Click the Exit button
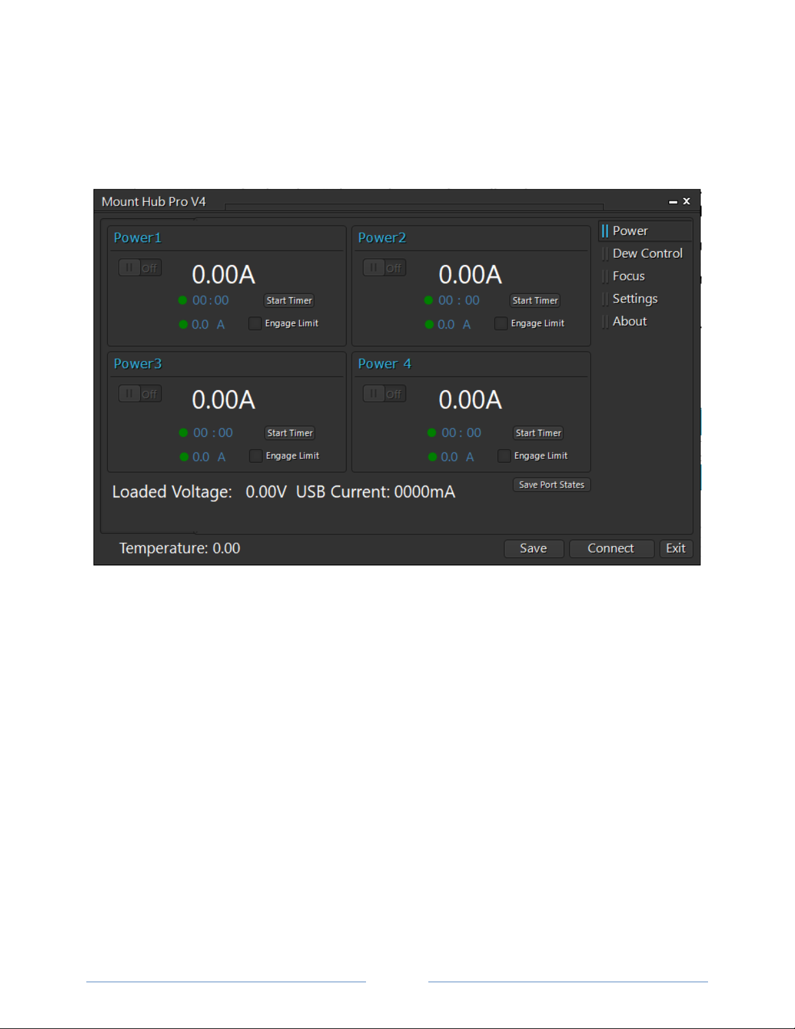Screen dimensions: 795x1029 (x=676, y=549)
